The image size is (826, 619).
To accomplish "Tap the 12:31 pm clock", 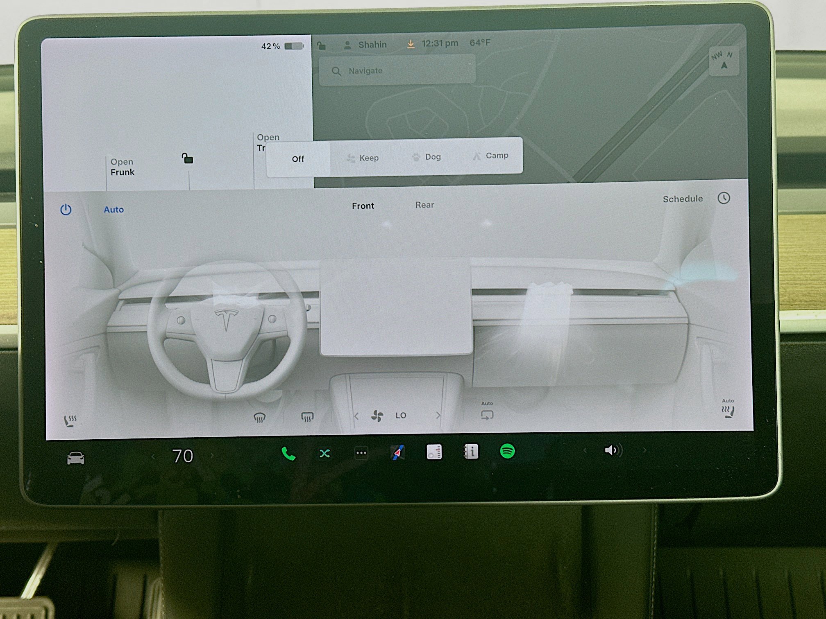I will pyautogui.click(x=440, y=43).
